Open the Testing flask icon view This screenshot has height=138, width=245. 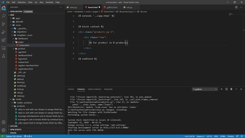[x=3, y=56]
